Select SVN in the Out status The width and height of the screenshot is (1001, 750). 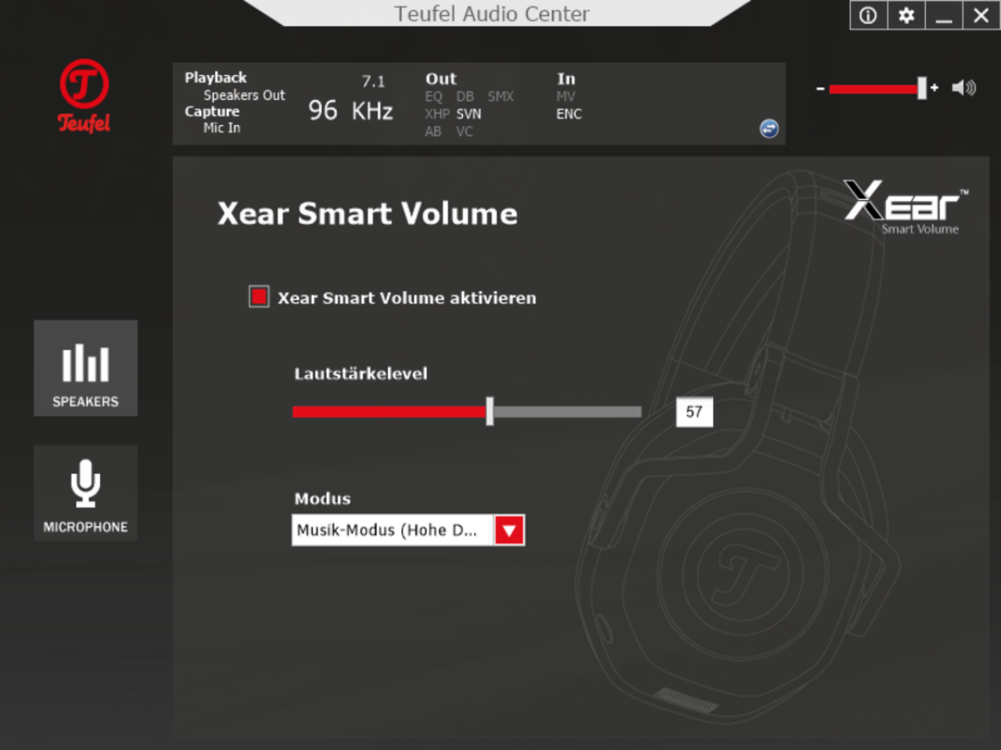coord(468,114)
